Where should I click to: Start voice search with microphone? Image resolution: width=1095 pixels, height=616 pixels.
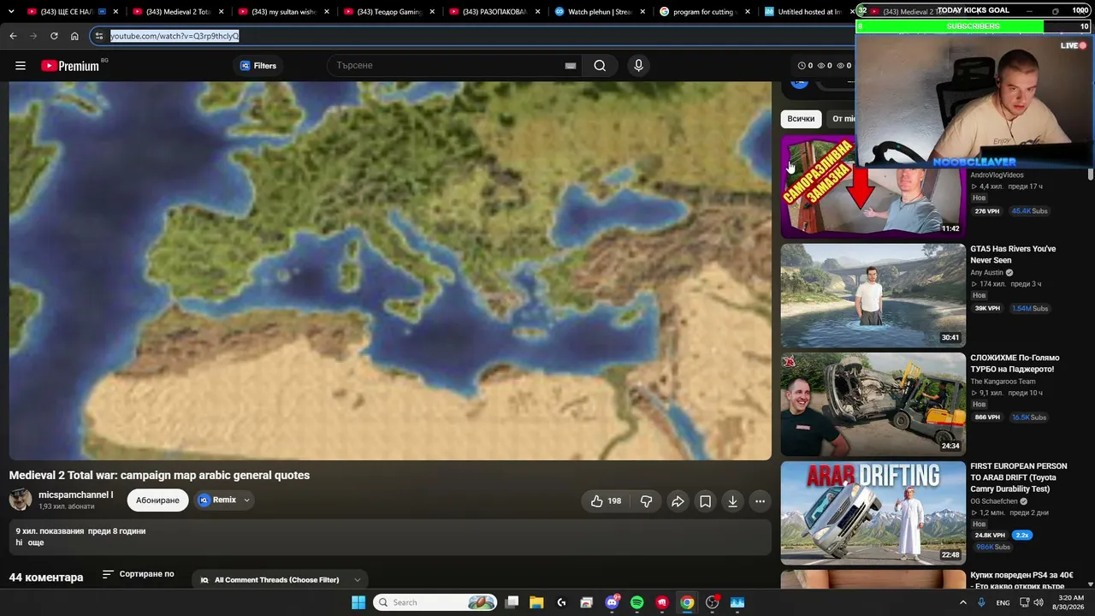[x=638, y=66]
